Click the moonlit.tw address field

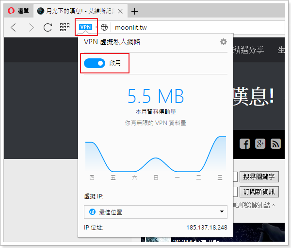[x=198, y=28]
